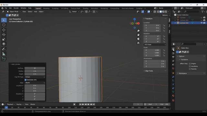Toggle camera view icon
The height and width of the screenshot is (116, 207).
pos(138,39)
